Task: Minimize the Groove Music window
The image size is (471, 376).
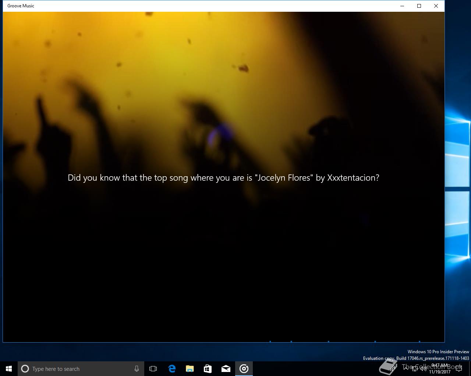Action: click(x=402, y=6)
